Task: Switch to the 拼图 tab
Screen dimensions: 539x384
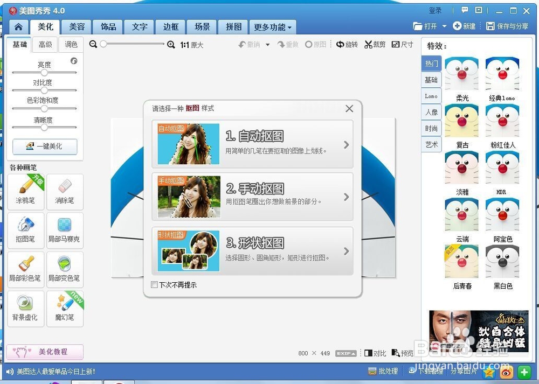Action: click(x=233, y=27)
